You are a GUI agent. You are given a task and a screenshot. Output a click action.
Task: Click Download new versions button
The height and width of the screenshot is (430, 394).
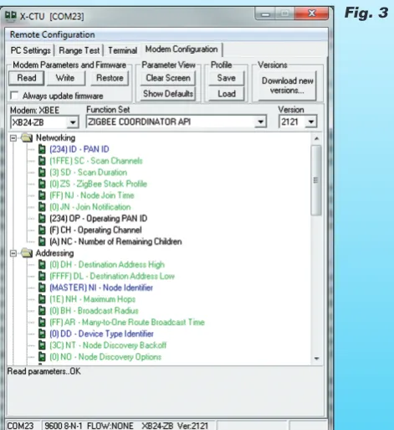coord(287,85)
